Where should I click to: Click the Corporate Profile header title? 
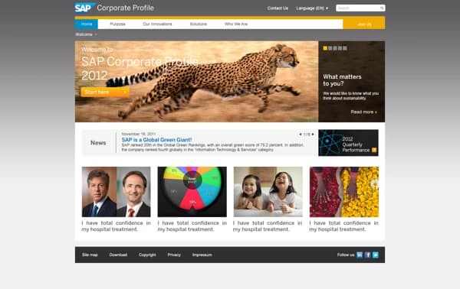point(125,8)
